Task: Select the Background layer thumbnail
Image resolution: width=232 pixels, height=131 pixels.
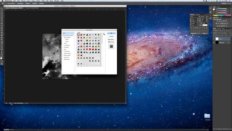Action: point(217,43)
